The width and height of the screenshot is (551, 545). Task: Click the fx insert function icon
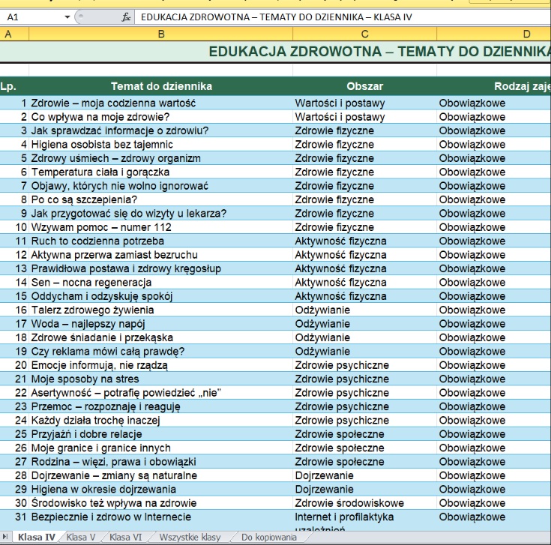coord(126,16)
